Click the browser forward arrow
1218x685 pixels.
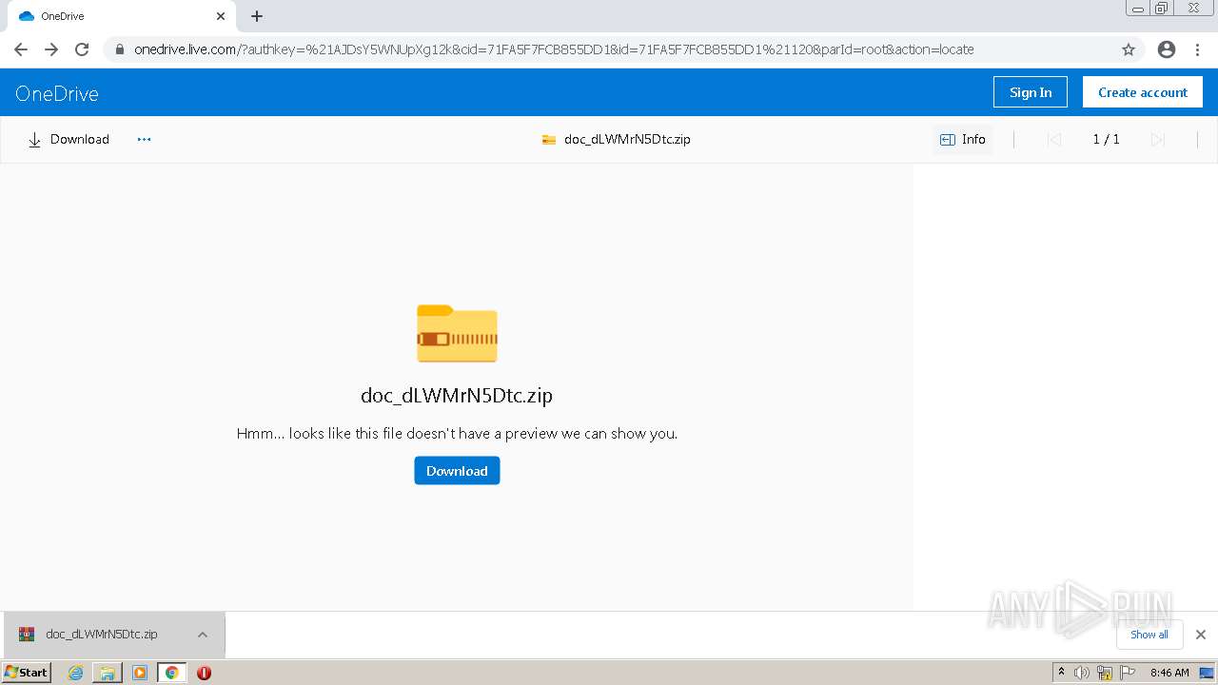(51, 49)
